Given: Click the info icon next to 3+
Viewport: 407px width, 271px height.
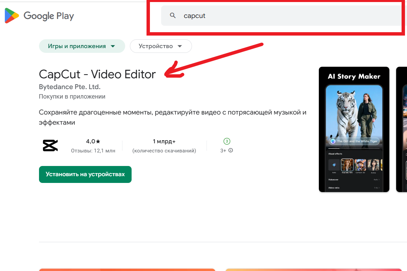Looking at the screenshot, I should (230, 151).
